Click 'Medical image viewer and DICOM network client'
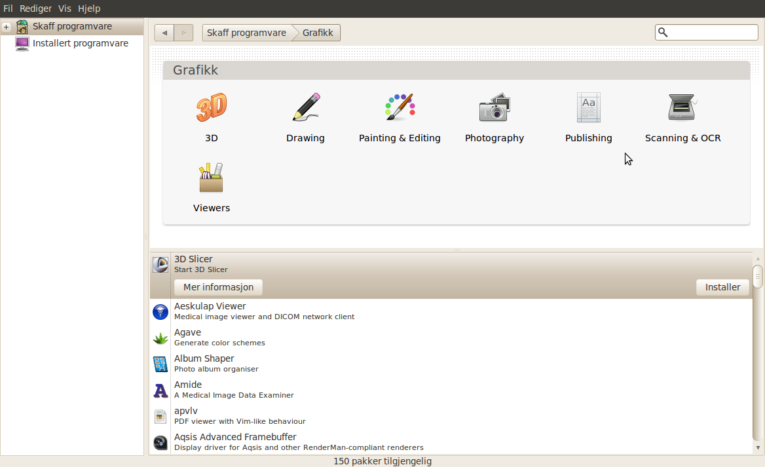Image resolution: width=765 pixels, height=467 pixels. point(265,317)
